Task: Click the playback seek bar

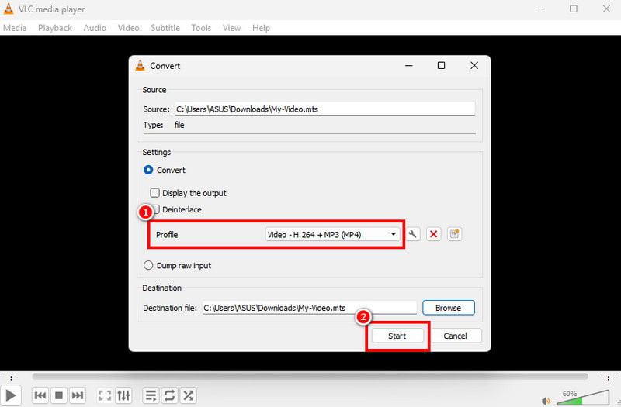Action: click(x=310, y=376)
